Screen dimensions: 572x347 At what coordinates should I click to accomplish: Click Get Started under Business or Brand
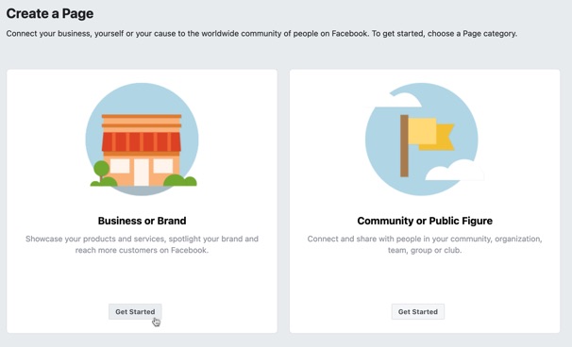point(135,312)
